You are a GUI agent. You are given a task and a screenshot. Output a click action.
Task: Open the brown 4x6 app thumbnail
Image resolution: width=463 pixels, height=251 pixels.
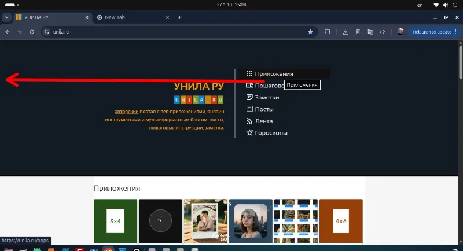click(x=341, y=220)
